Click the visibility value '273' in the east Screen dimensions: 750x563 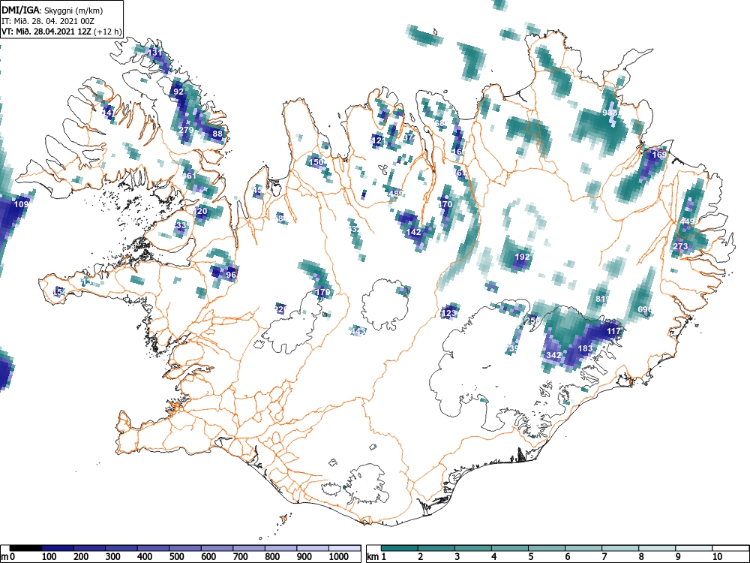point(680,246)
